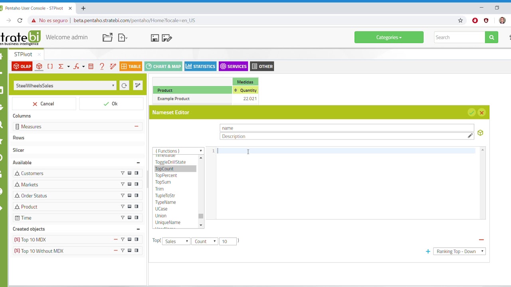Refresh the SteelWheelsSales cube
This screenshot has width=511, height=287.
(124, 85)
